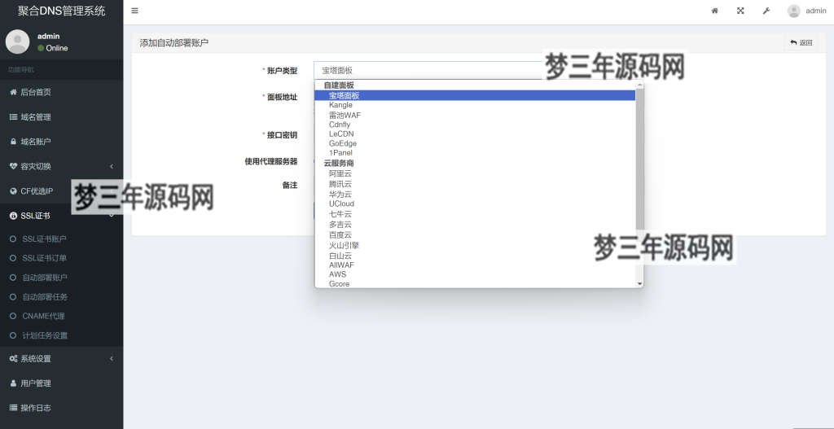The image size is (834, 429).
Task: Click the 域名账户 lock icon
Action: click(13, 142)
